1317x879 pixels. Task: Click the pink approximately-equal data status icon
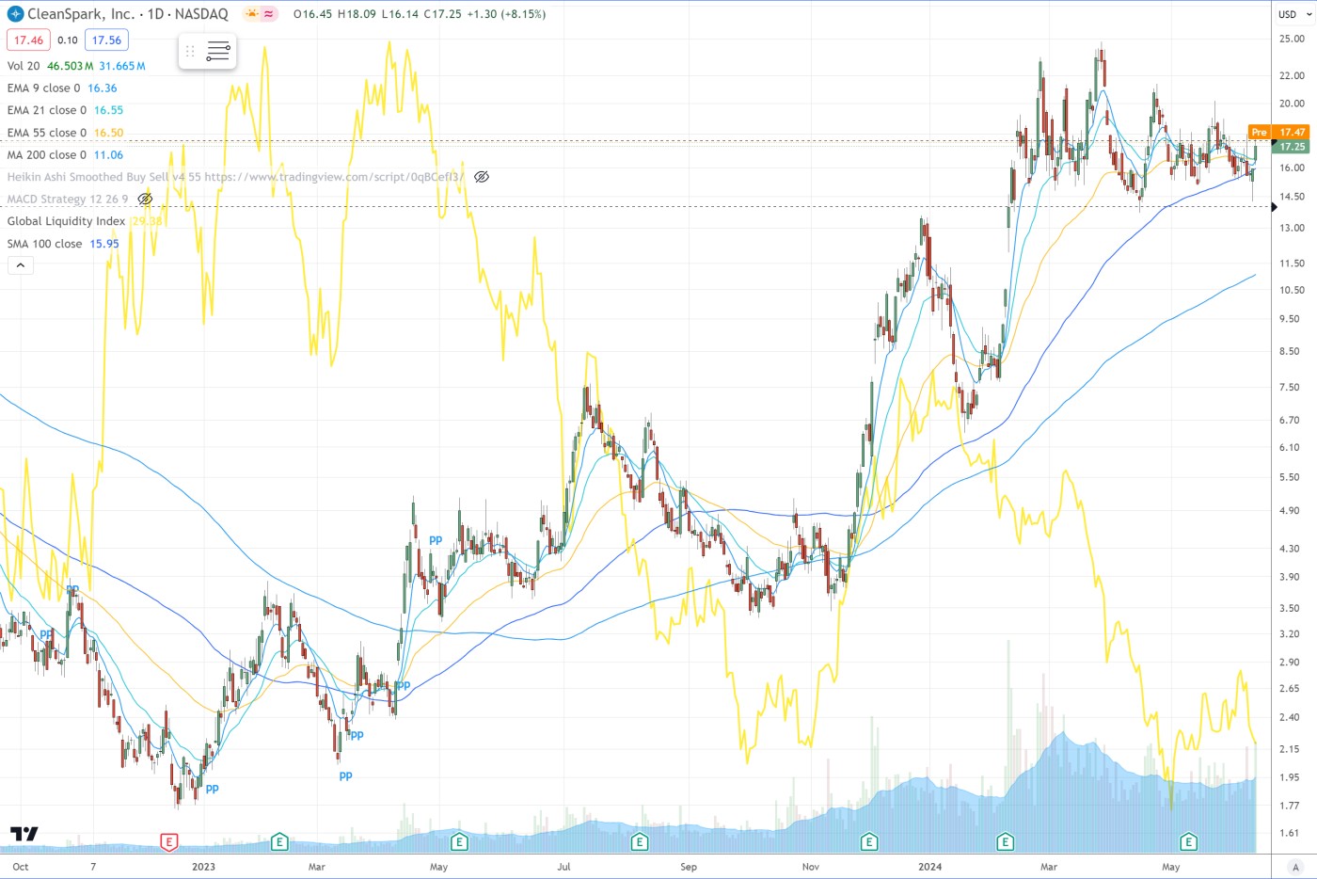click(269, 14)
